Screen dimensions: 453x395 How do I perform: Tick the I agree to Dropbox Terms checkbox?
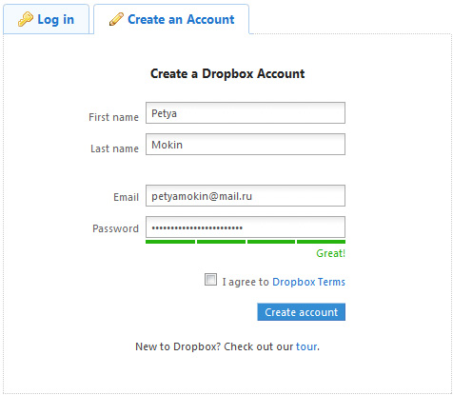click(210, 280)
